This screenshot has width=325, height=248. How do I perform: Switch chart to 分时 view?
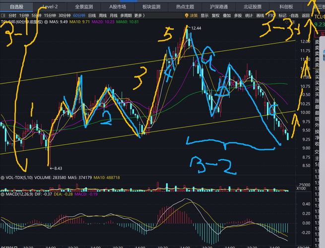(12, 15)
